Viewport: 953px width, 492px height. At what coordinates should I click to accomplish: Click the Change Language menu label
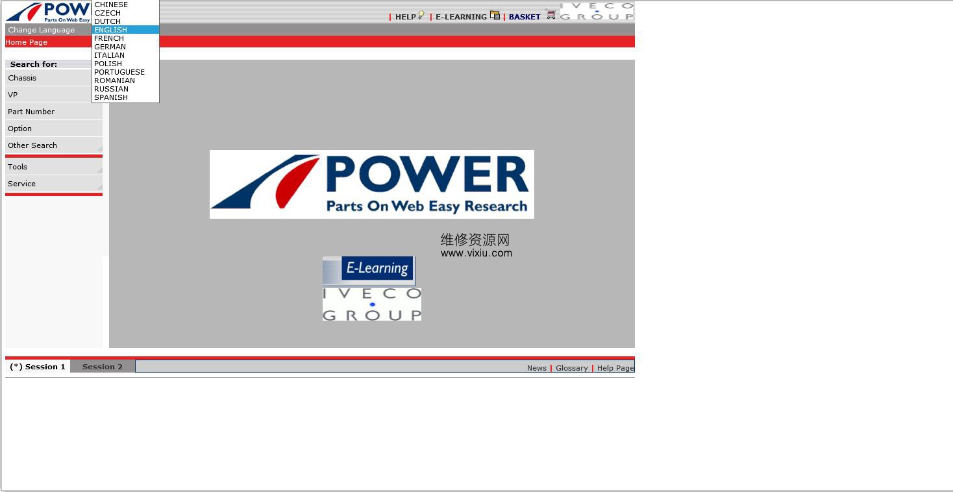(42, 30)
